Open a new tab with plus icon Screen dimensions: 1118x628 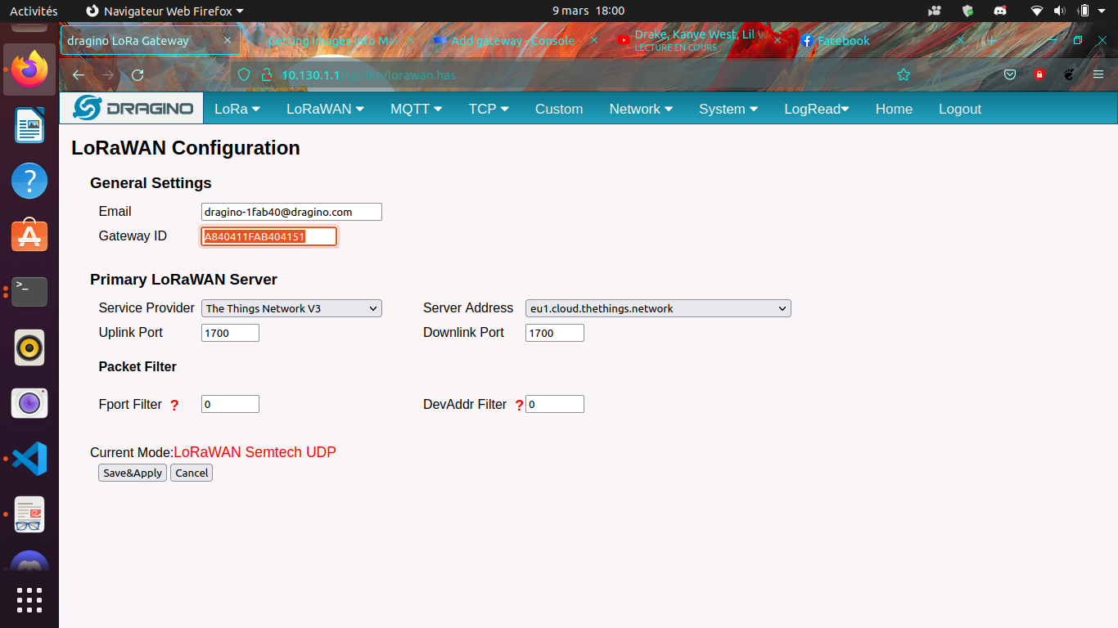click(992, 40)
